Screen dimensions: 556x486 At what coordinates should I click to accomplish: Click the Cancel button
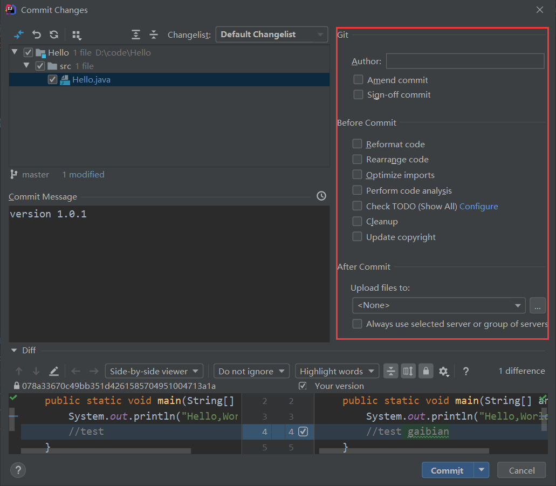coord(521,470)
